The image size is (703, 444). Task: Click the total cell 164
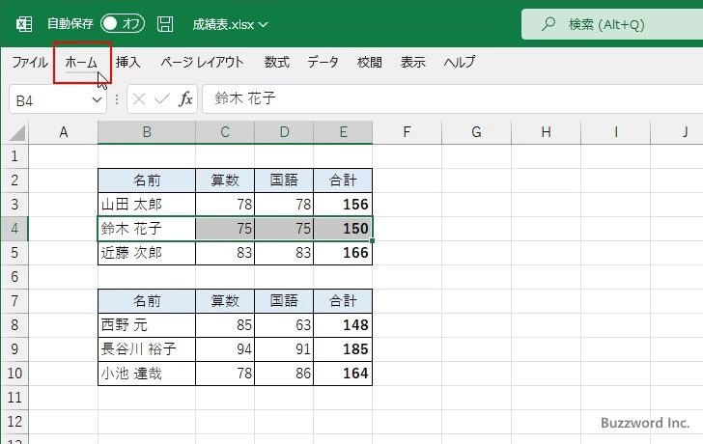click(x=343, y=374)
